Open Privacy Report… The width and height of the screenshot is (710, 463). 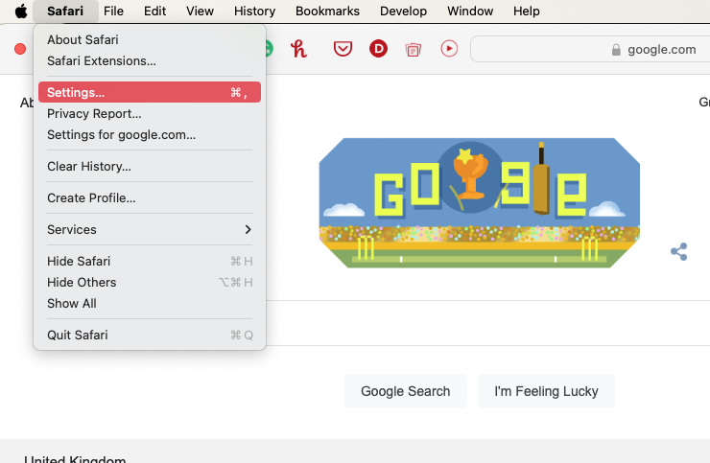[150, 114]
